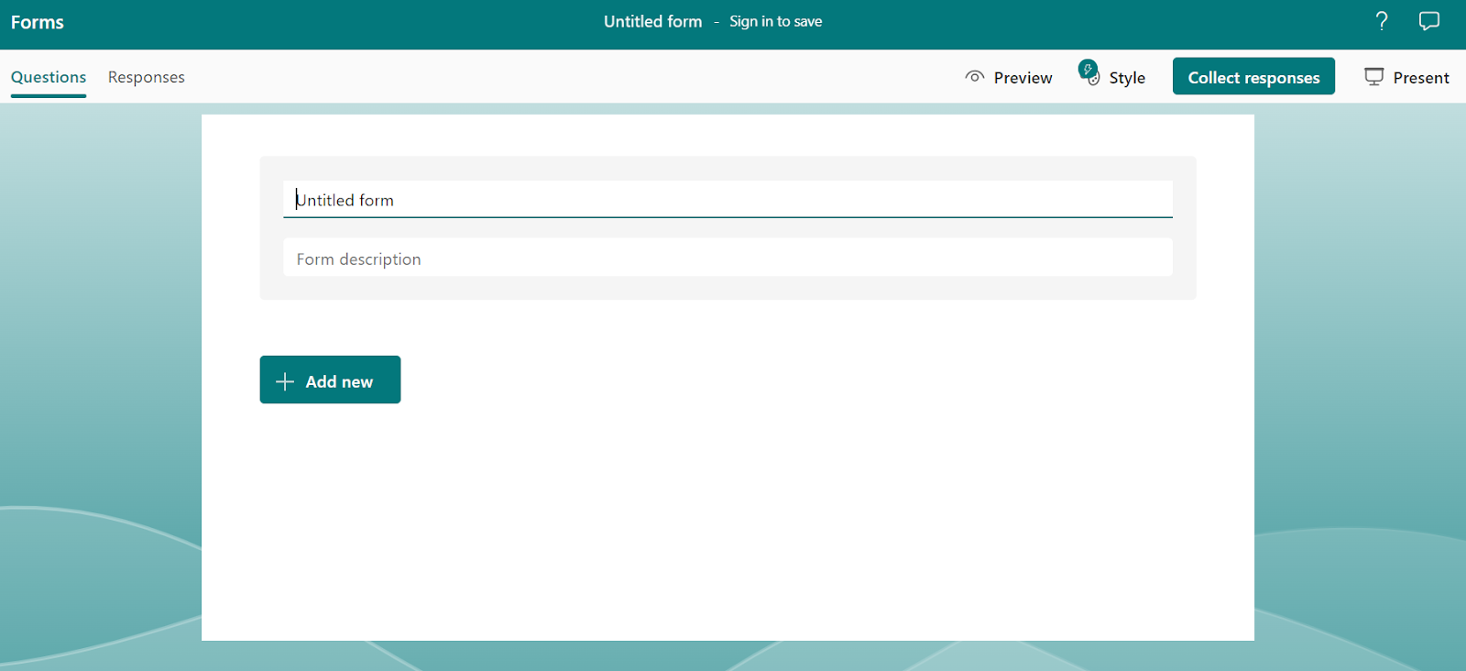Click the Add new button label
Screen dimensions: 1466x671
[339, 381]
